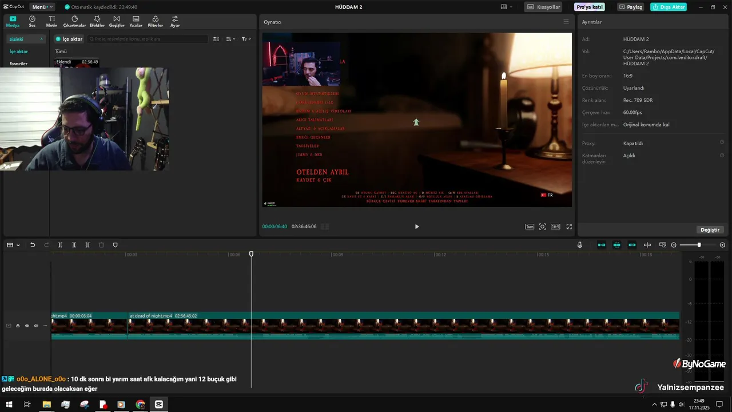This screenshot has width=732, height=412.
Task: Zoom in the timeline with plus icon
Action: click(722, 245)
